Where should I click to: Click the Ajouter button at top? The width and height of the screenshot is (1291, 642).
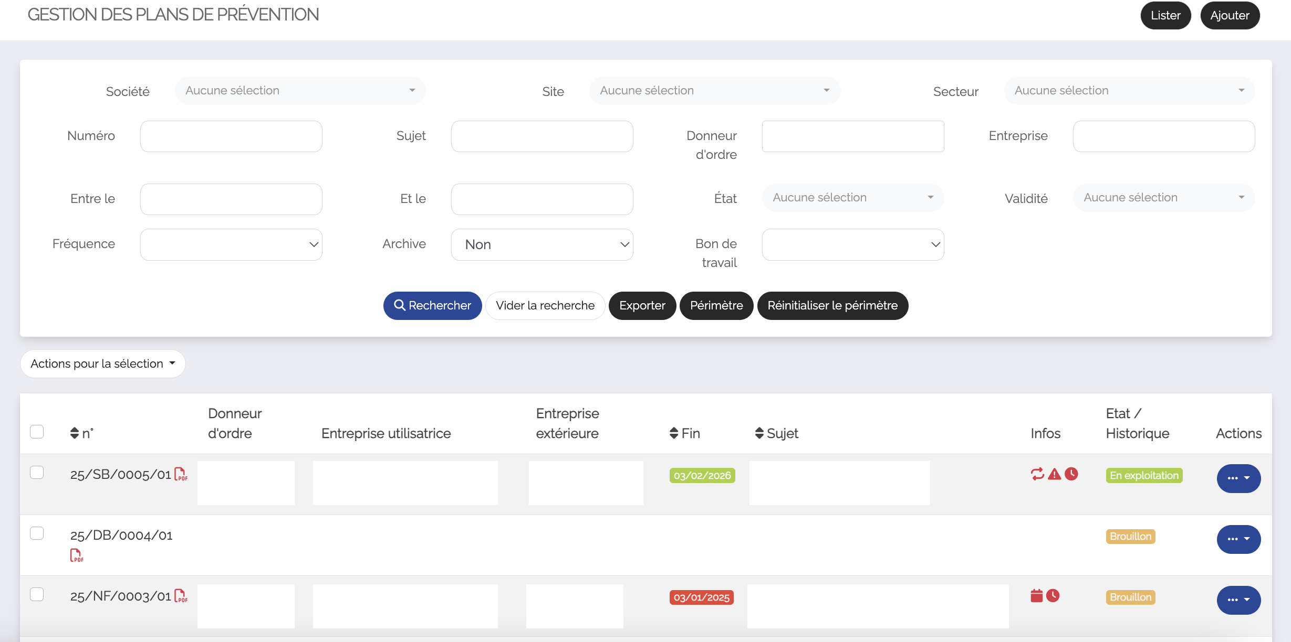[x=1229, y=15]
